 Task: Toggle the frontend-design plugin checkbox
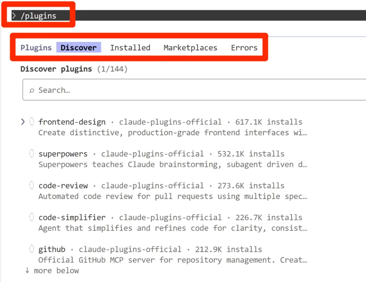click(31, 121)
